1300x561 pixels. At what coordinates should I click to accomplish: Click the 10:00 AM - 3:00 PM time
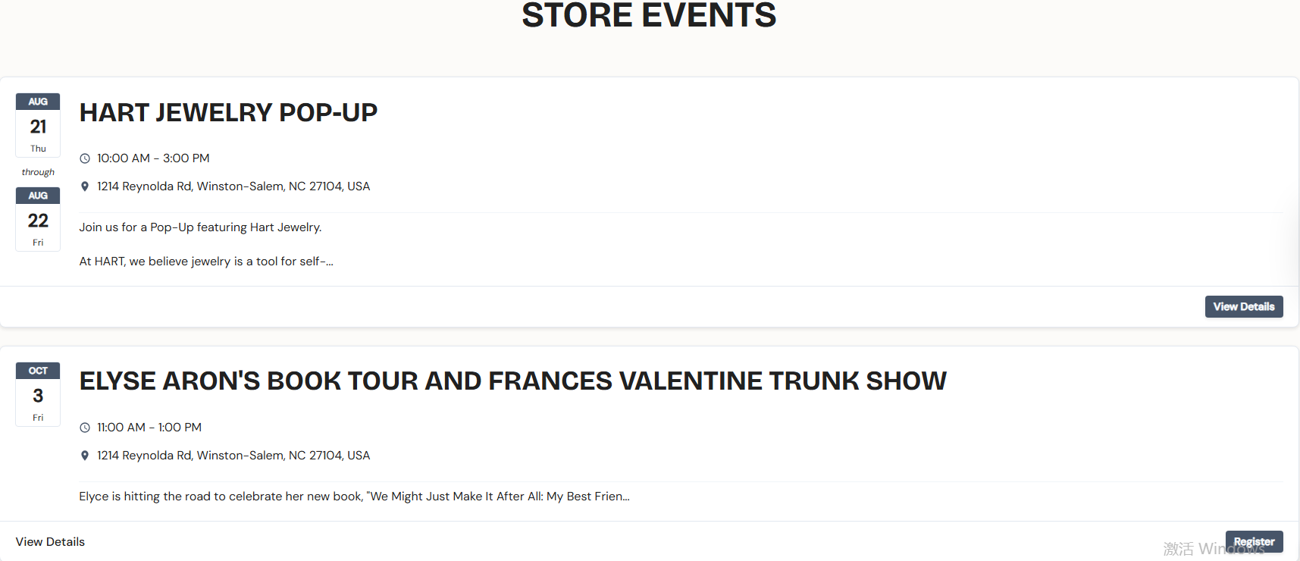point(153,158)
